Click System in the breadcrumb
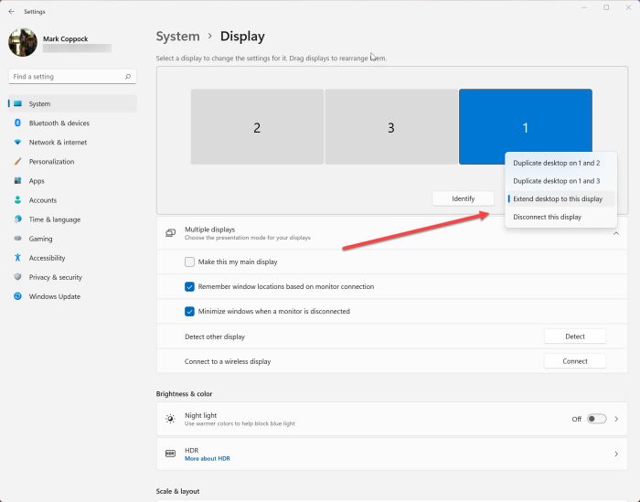Image resolution: width=640 pixels, height=502 pixels. point(178,37)
